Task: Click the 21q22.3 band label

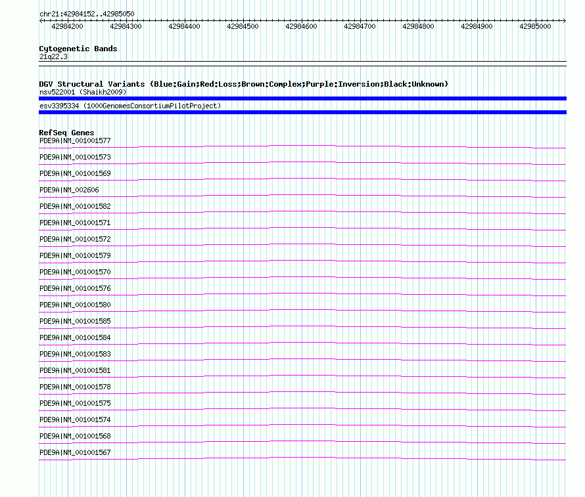Action: 54,56
